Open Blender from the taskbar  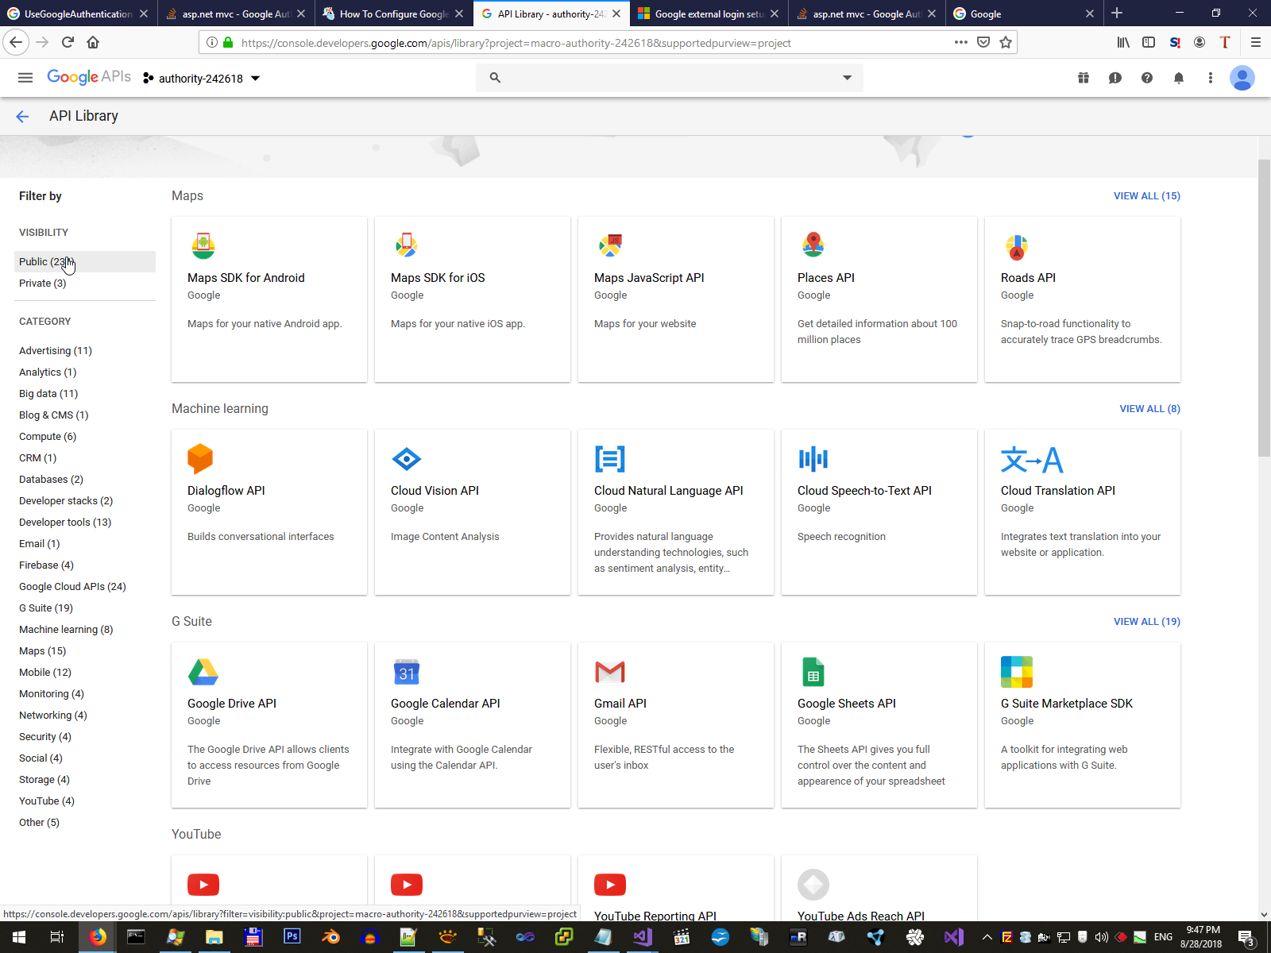click(x=330, y=937)
